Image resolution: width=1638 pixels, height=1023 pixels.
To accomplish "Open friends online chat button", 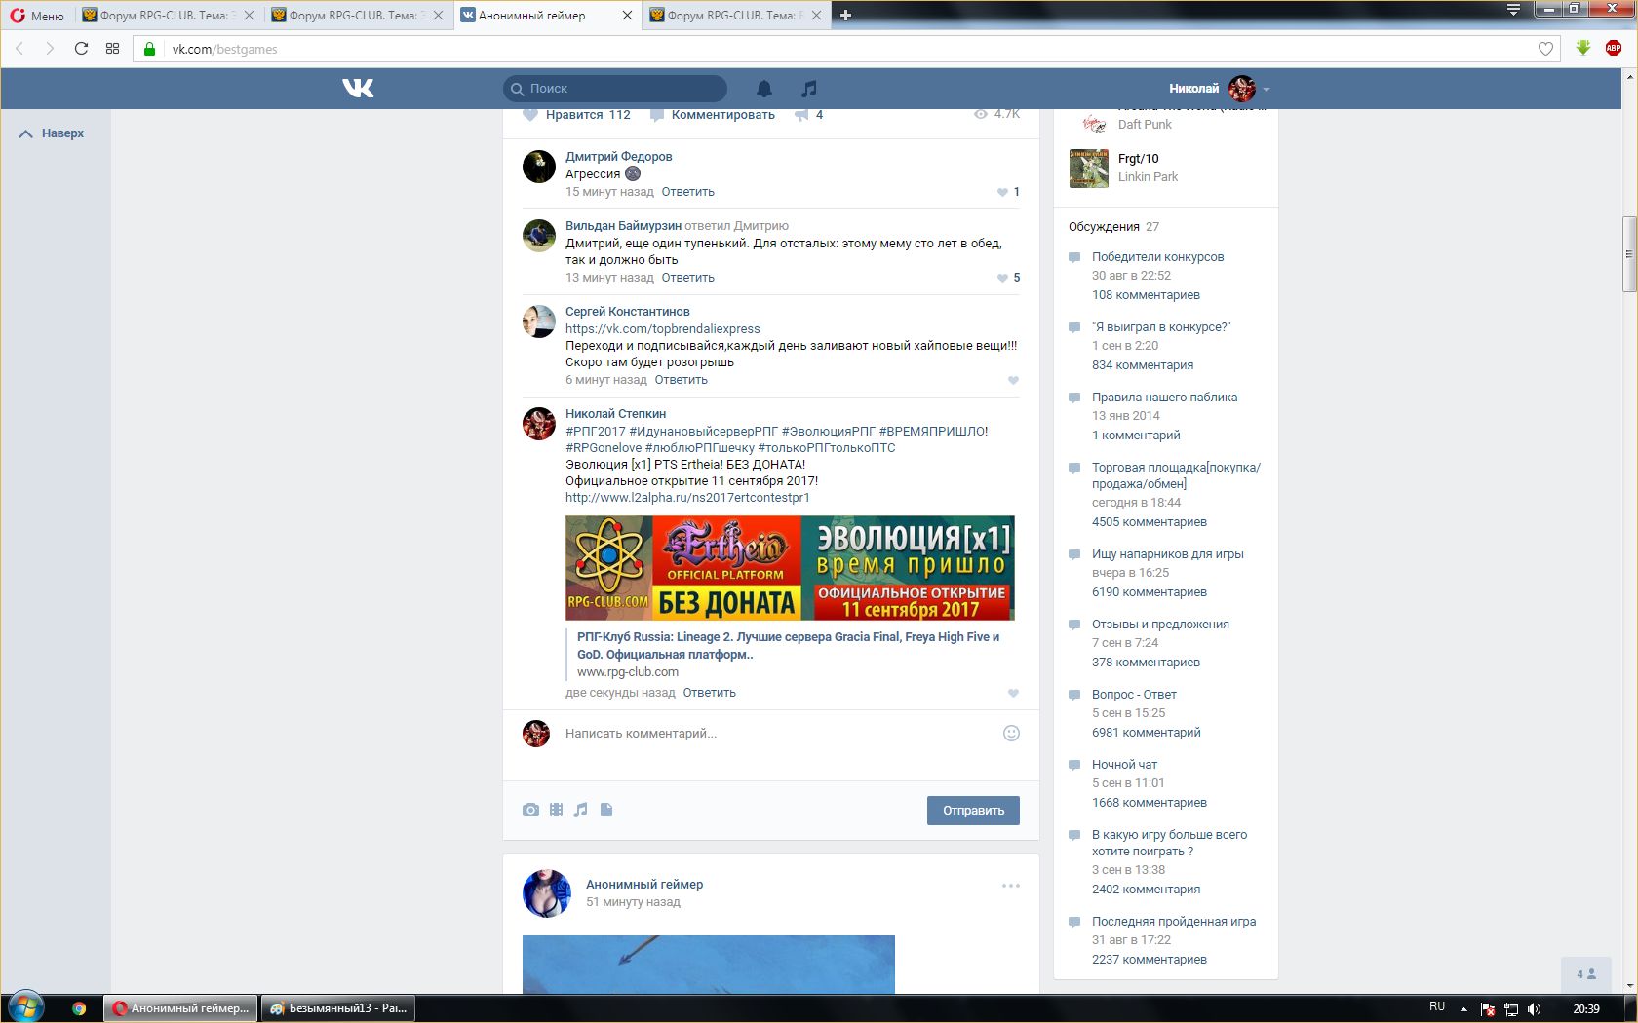I will (1586, 974).
